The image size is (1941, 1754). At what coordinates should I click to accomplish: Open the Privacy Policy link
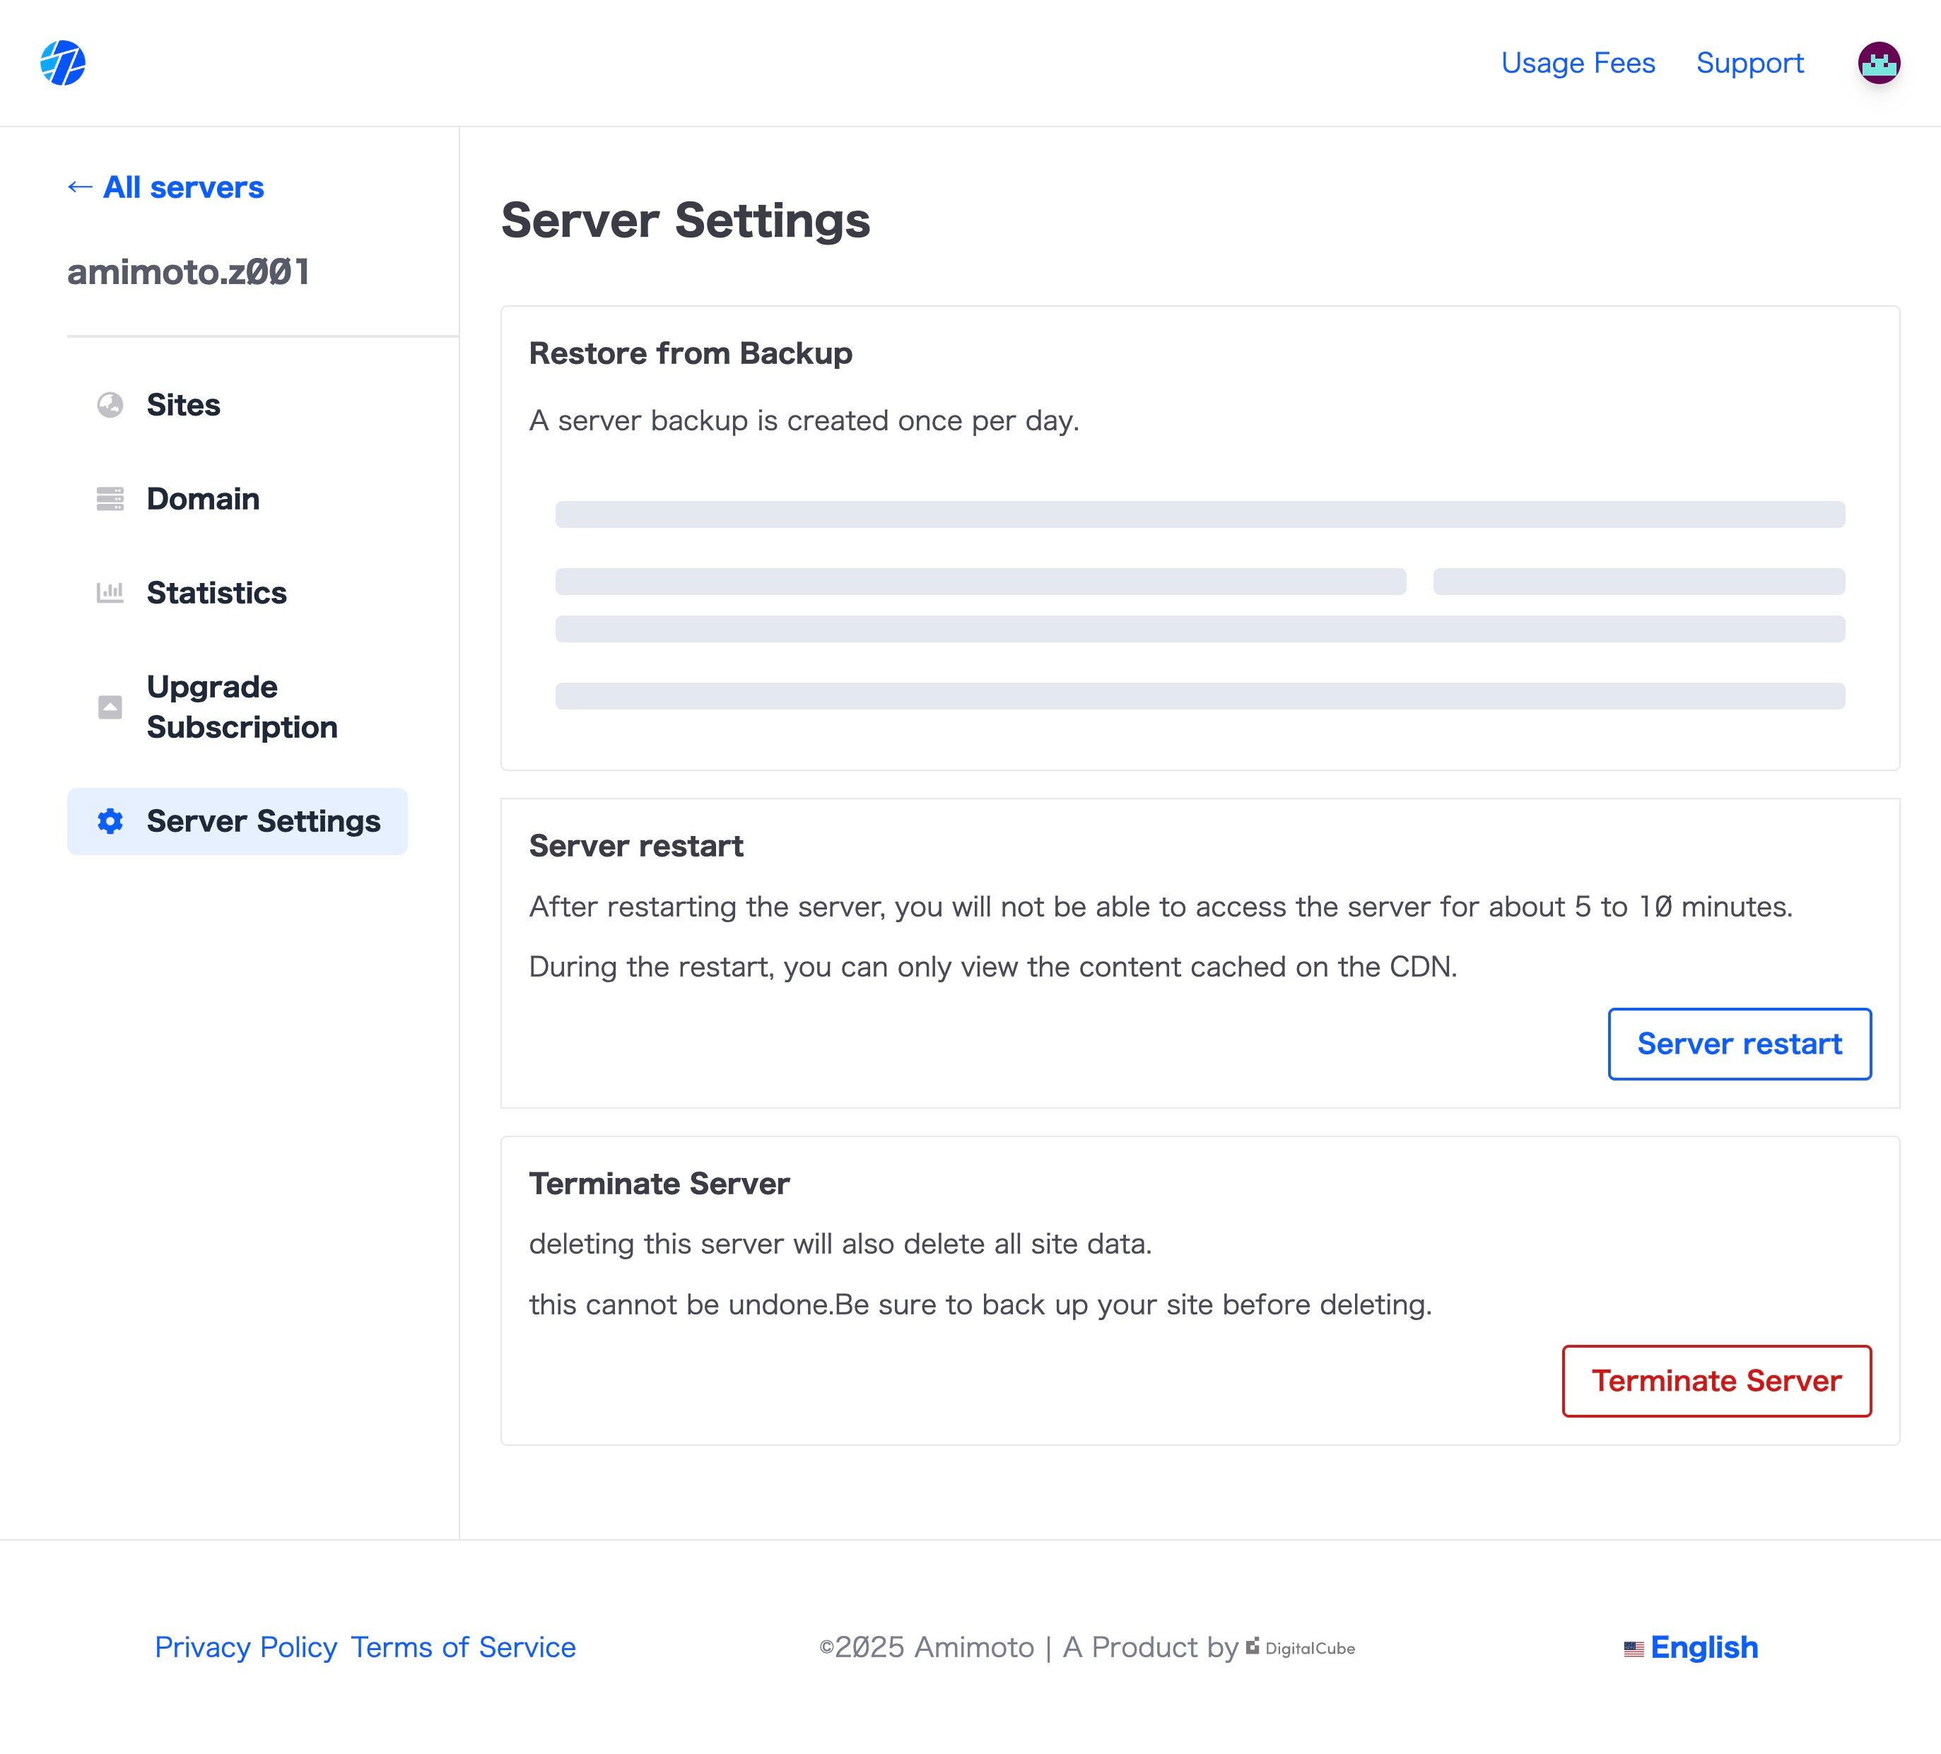(245, 1647)
